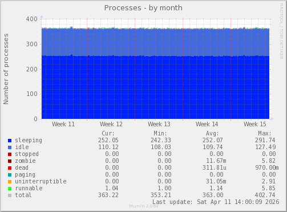Click sleeping current value 252.05
287x212 pixels.
pos(108,141)
